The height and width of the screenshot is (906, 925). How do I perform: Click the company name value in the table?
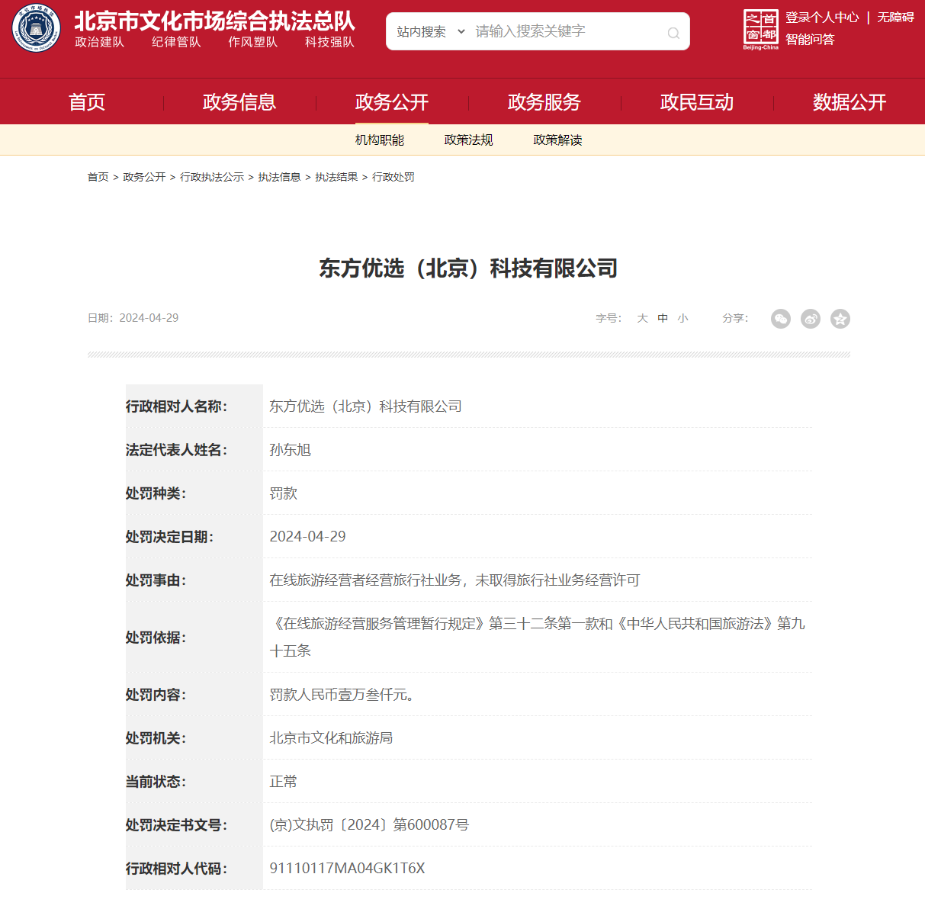[366, 406]
